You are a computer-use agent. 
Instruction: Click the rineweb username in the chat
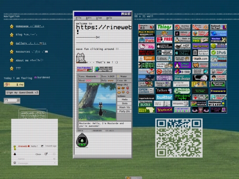point(23,146)
